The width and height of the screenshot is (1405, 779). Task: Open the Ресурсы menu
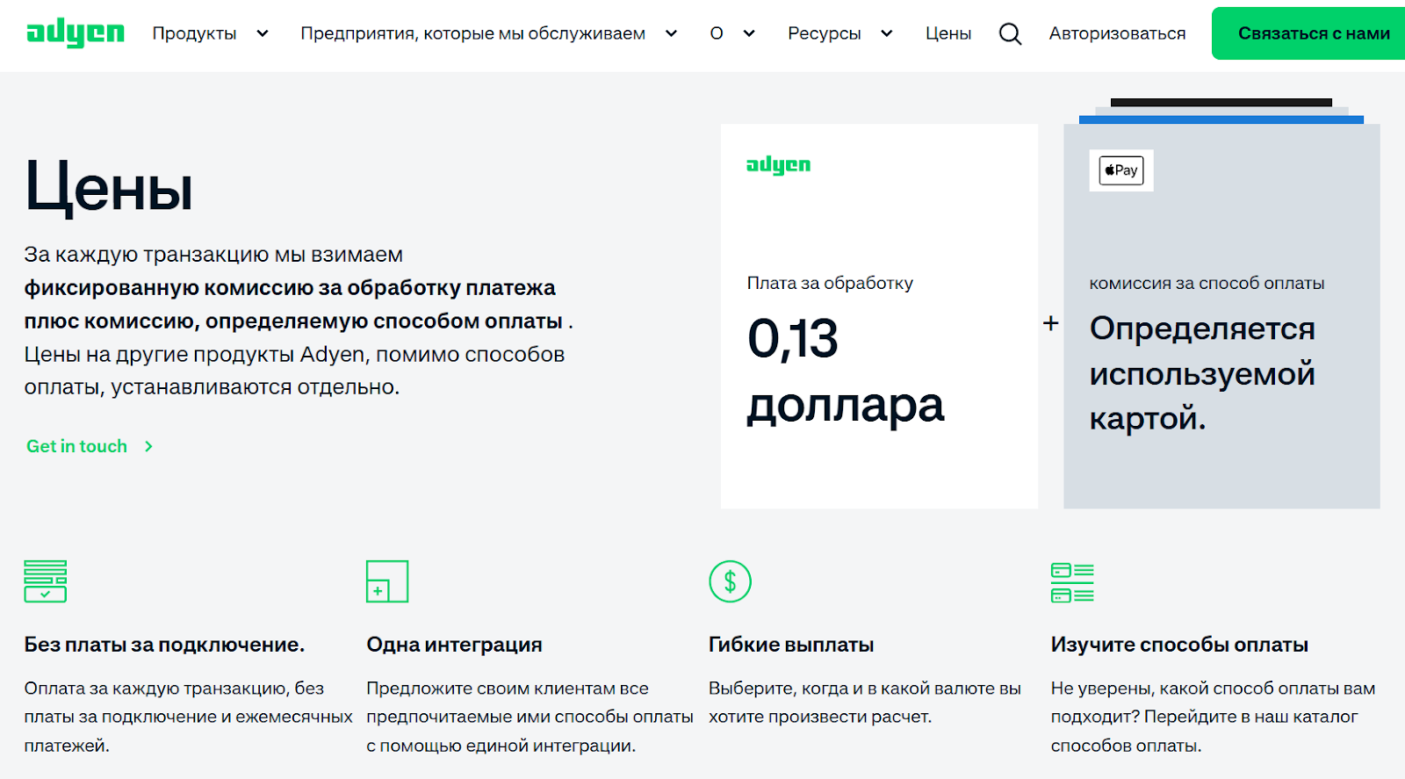[824, 33]
